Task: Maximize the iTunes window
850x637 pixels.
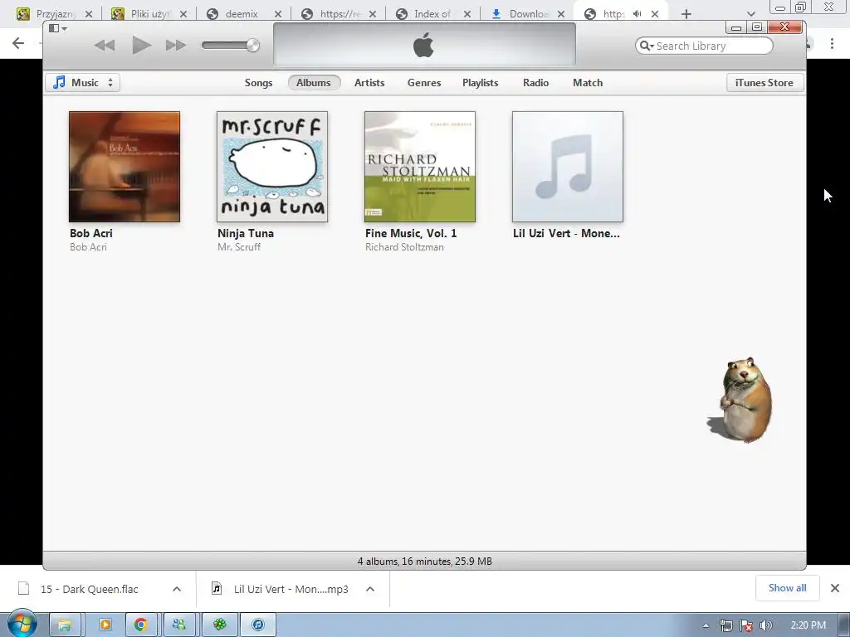Action: 757,27
